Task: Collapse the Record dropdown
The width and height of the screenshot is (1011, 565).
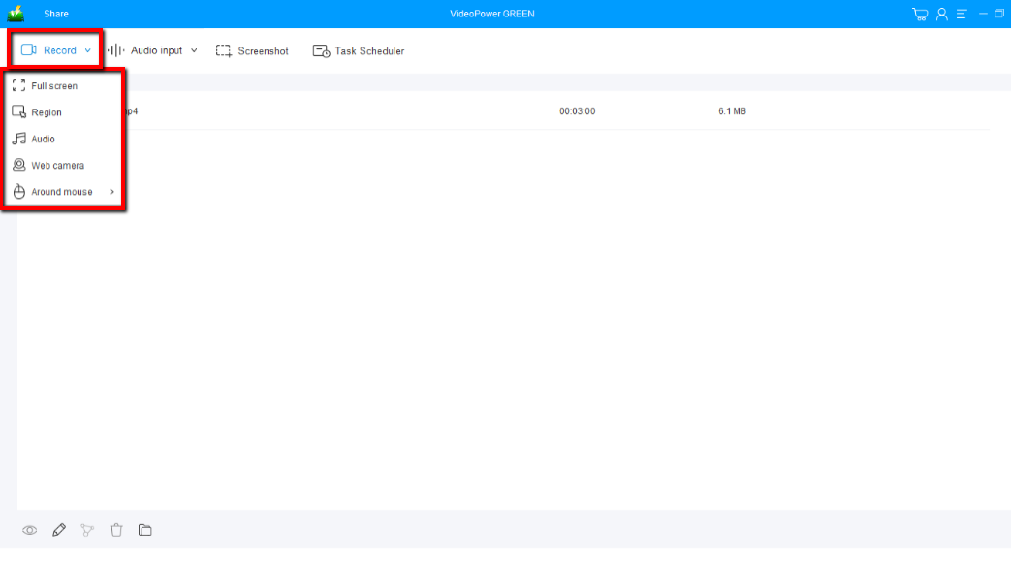Action: [57, 50]
